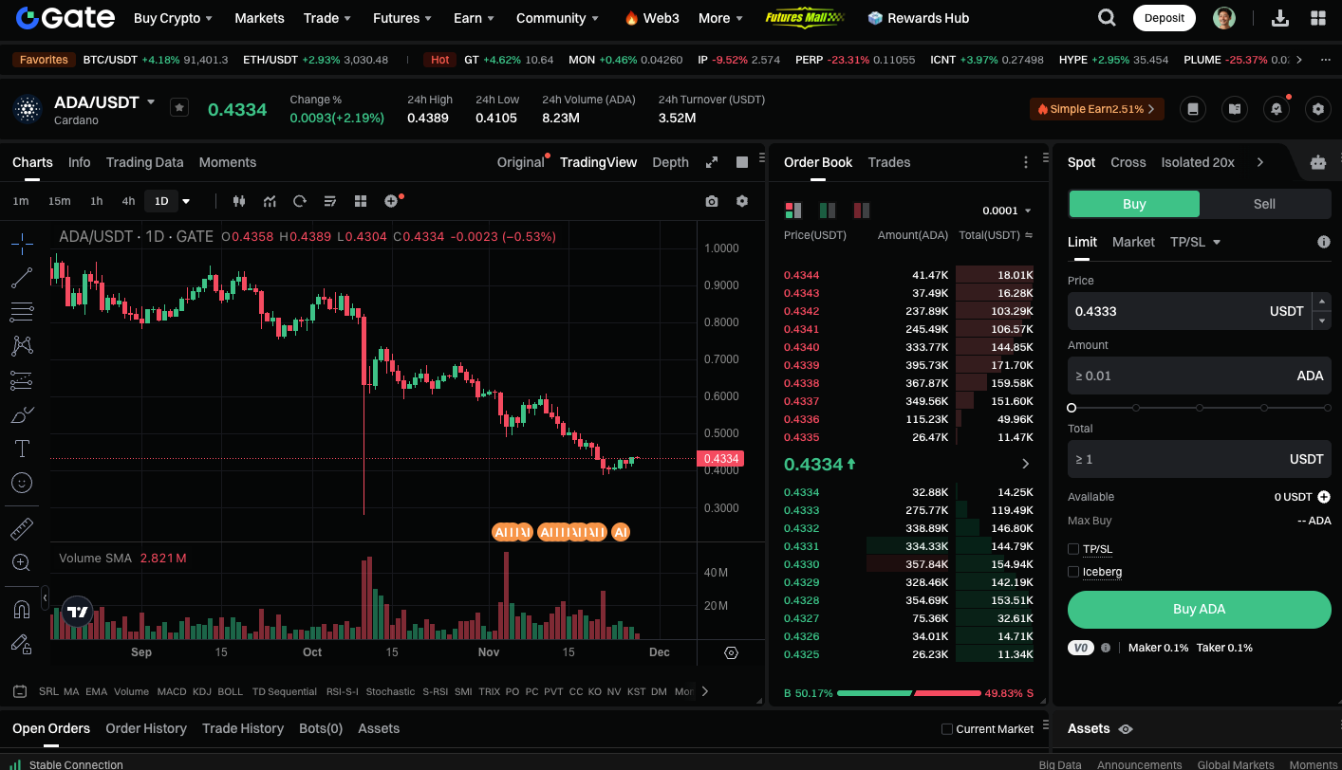Take a chart snapshot with camera icon
This screenshot has width=1342, height=770.
[712, 201]
